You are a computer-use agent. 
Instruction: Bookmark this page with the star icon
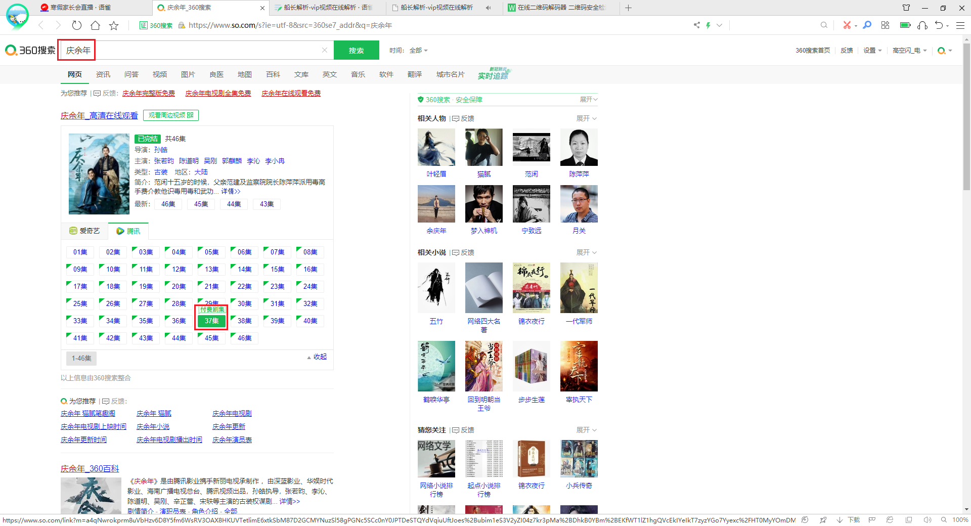coord(114,25)
